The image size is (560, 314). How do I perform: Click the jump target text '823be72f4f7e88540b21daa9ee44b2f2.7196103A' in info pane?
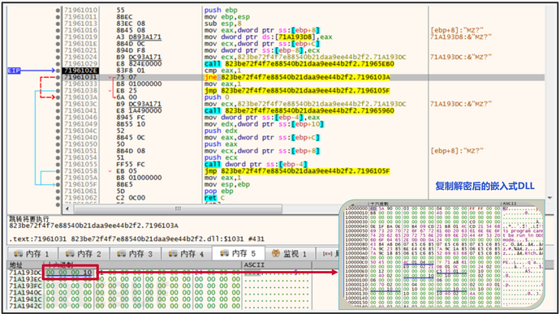(x=93, y=226)
